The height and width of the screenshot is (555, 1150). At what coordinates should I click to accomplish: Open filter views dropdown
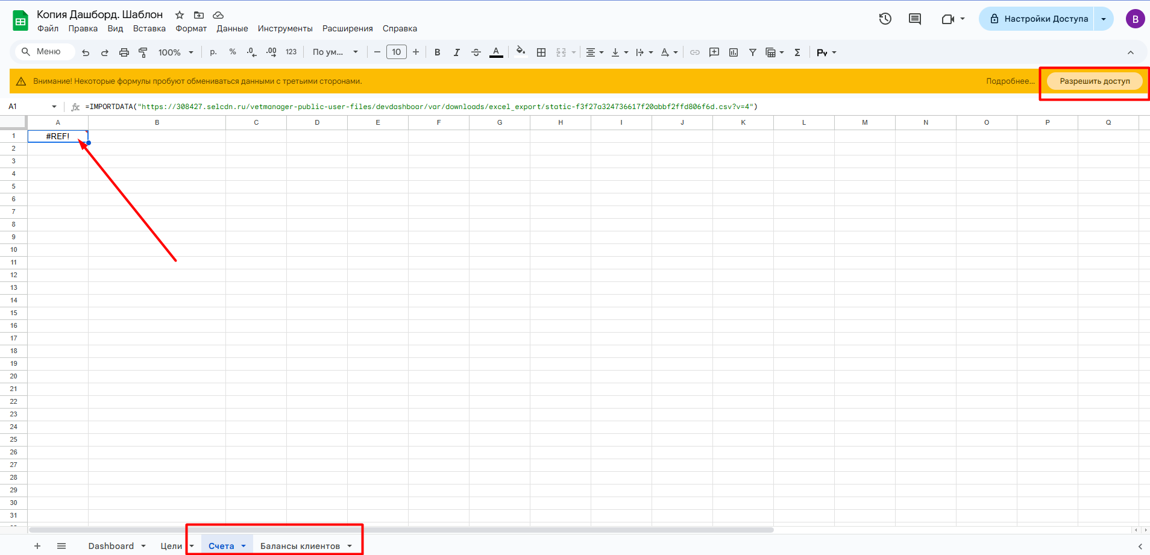tap(775, 52)
